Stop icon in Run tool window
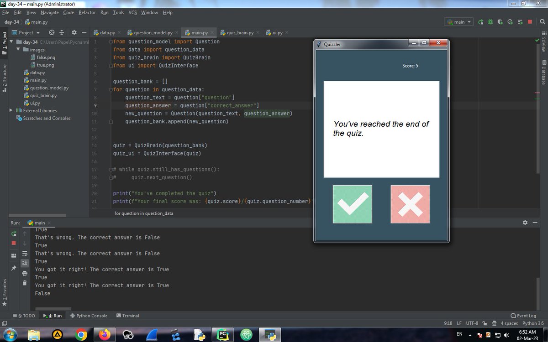The image size is (548, 342). [x=14, y=243]
